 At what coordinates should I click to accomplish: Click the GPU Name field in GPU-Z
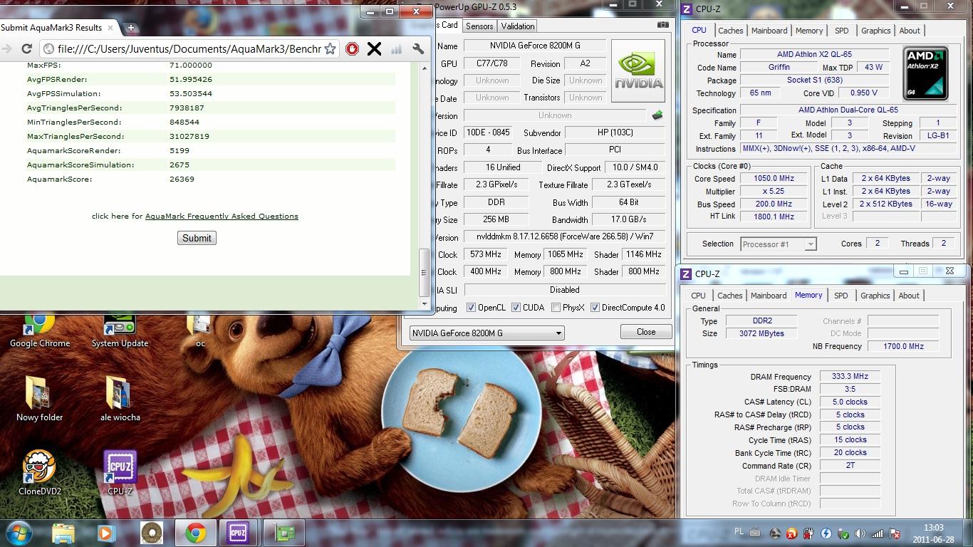tap(535, 46)
